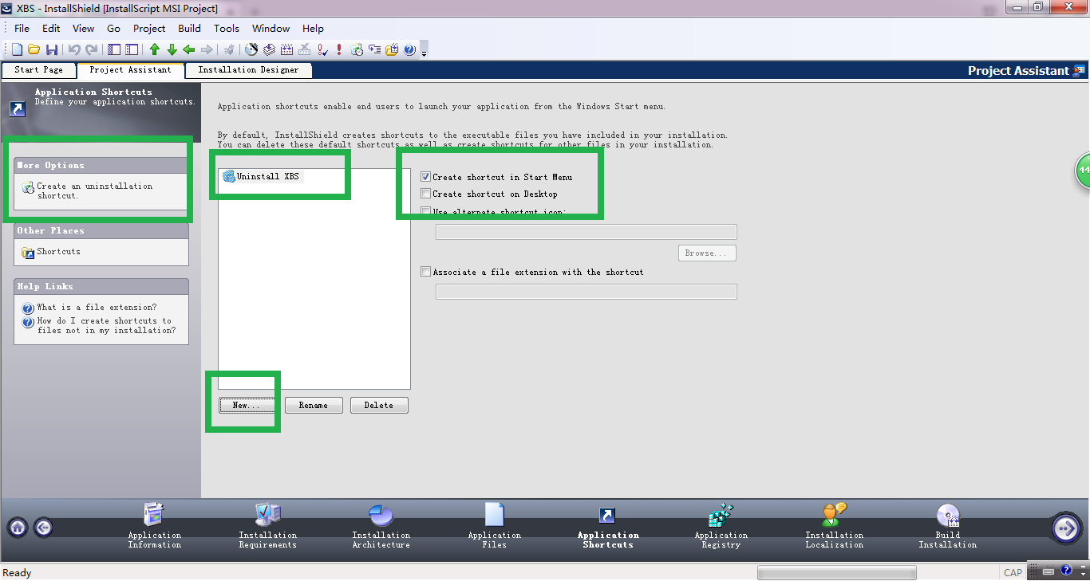Viewport: 1090px width, 581px height.
Task: Click the Project Assistant header icon
Action: 1079,70
